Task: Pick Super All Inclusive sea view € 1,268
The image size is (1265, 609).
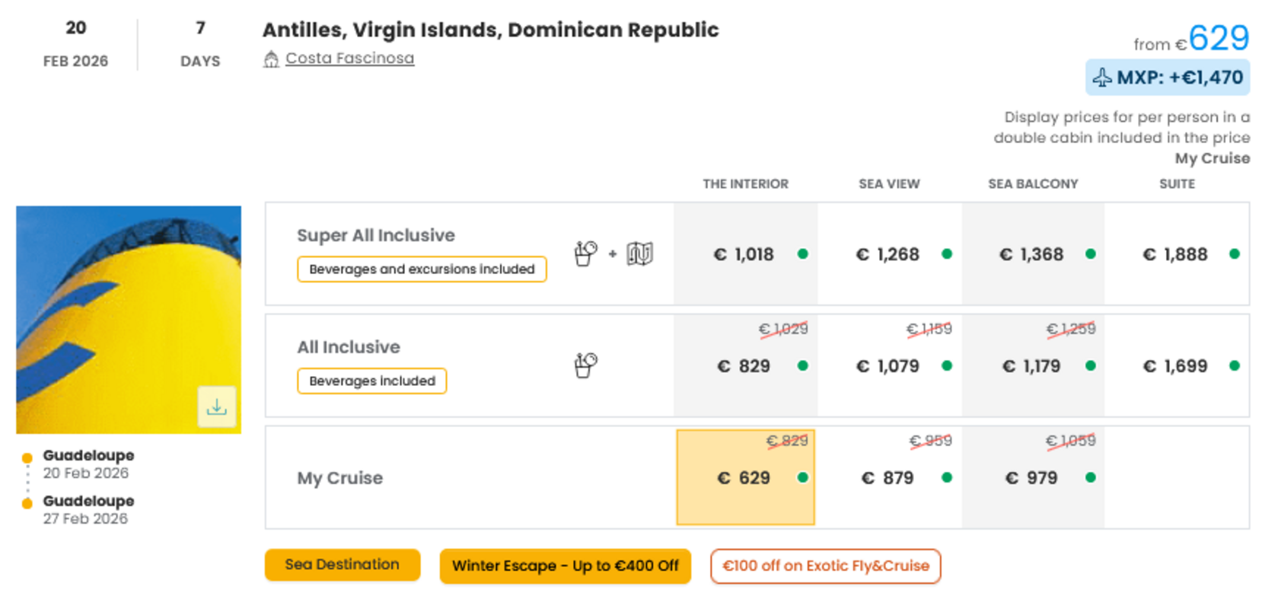Action: coord(889,254)
